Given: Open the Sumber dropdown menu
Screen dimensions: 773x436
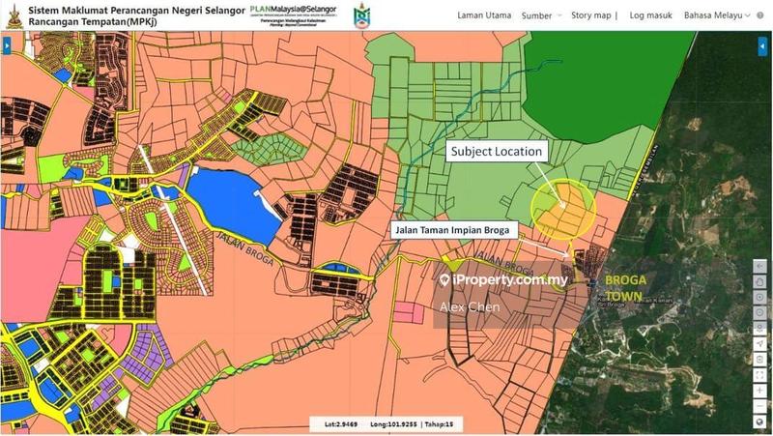Looking at the screenshot, I should tap(540, 15).
